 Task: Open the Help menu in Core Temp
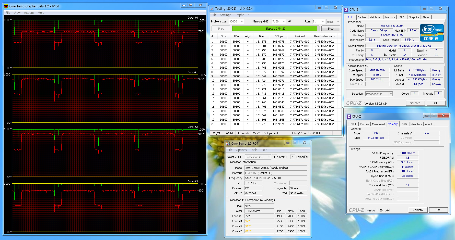tap(264, 150)
